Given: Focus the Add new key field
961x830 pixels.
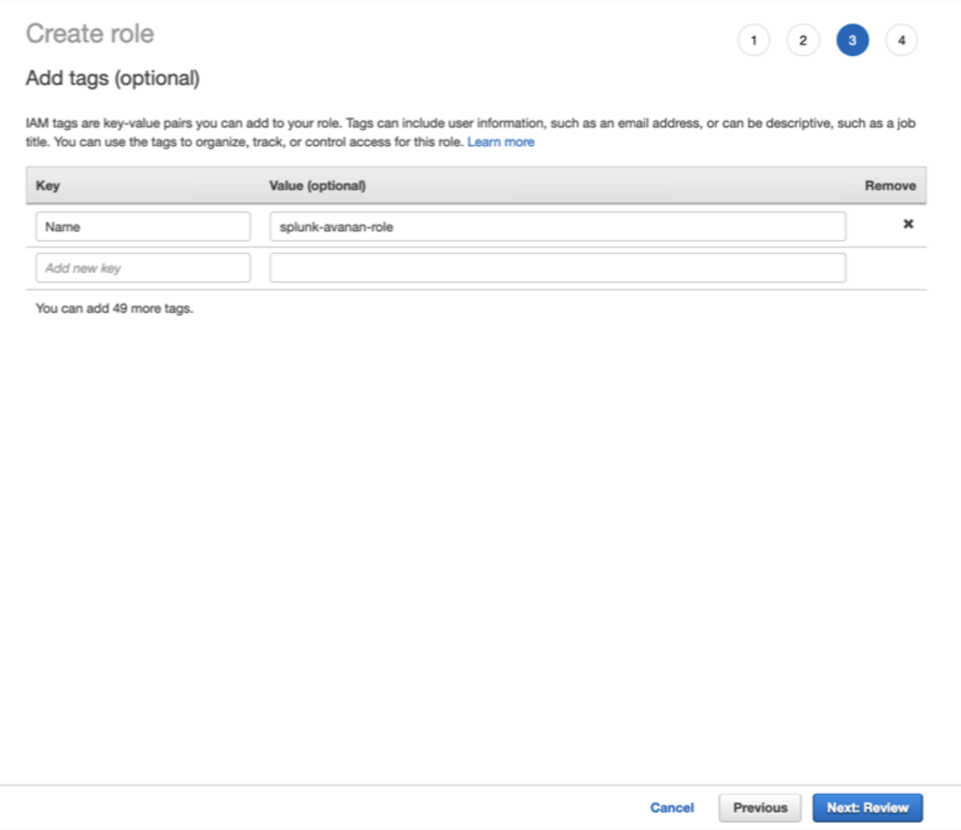Looking at the screenshot, I should pos(143,268).
